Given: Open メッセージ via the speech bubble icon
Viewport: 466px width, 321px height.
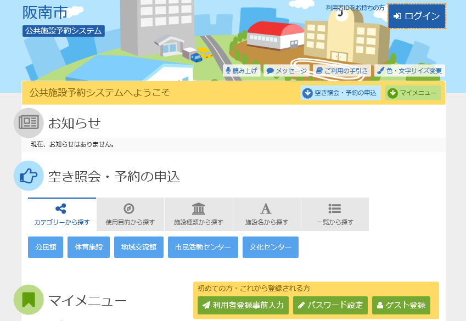Looking at the screenshot, I should pos(270,70).
